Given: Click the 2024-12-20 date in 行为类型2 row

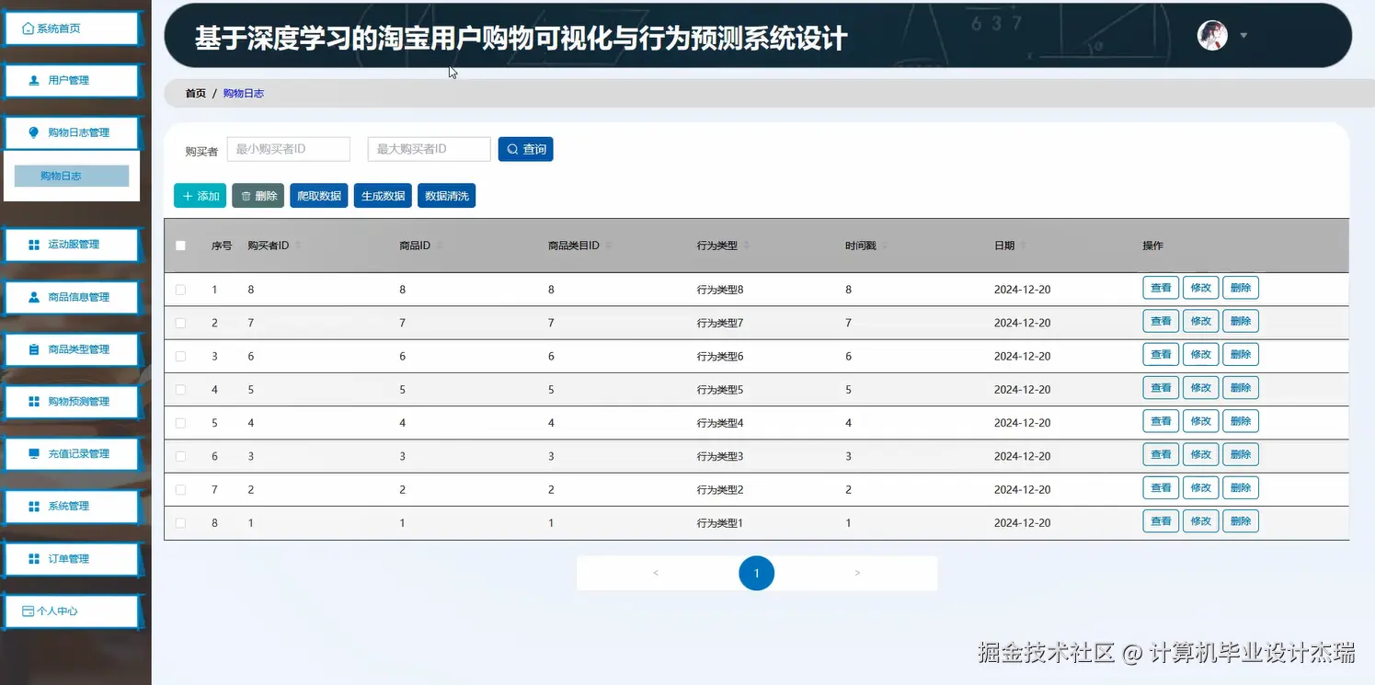Looking at the screenshot, I should click(1022, 489).
